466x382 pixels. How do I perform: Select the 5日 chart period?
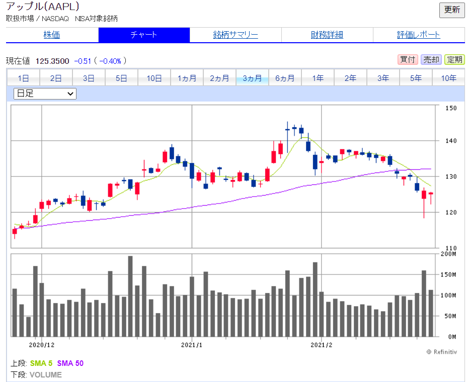pyautogui.click(x=121, y=78)
